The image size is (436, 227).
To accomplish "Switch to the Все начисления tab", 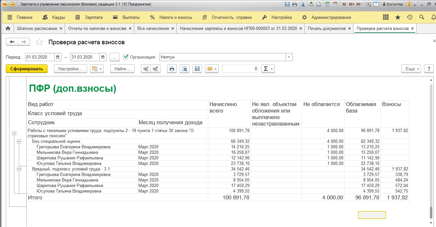I will point(153,28).
